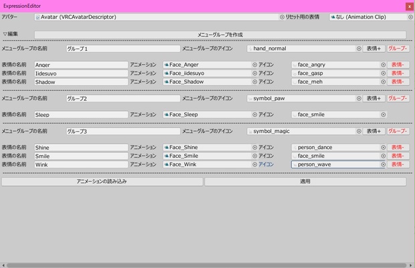Open picker for Face_iidesuyo animation
Screen dimensions: 415x268
tap(254, 74)
